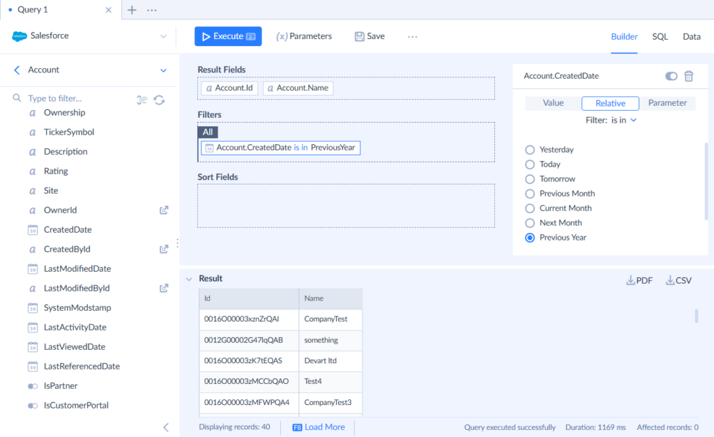Collapse the left object panel
The height and width of the screenshot is (437, 714).
(166, 427)
